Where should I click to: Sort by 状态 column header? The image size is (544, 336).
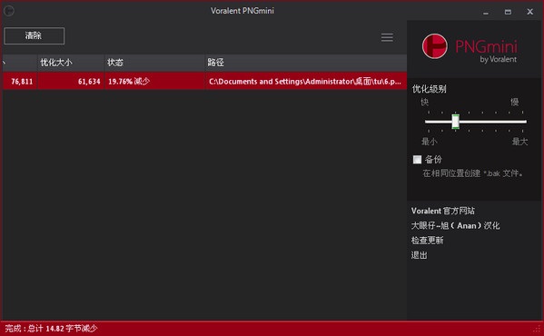[154, 63]
